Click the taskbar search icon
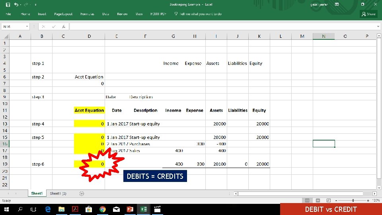The height and width of the screenshot is (215, 382). coord(20,209)
